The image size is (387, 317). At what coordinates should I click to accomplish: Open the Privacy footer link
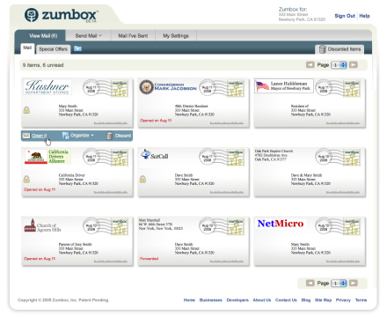pos(343,300)
